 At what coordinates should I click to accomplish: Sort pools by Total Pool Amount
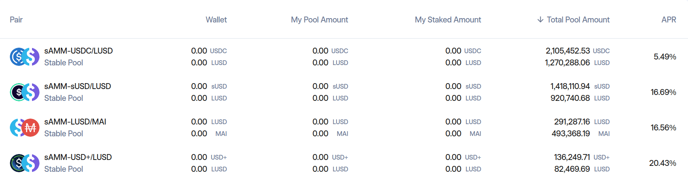point(578,20)
